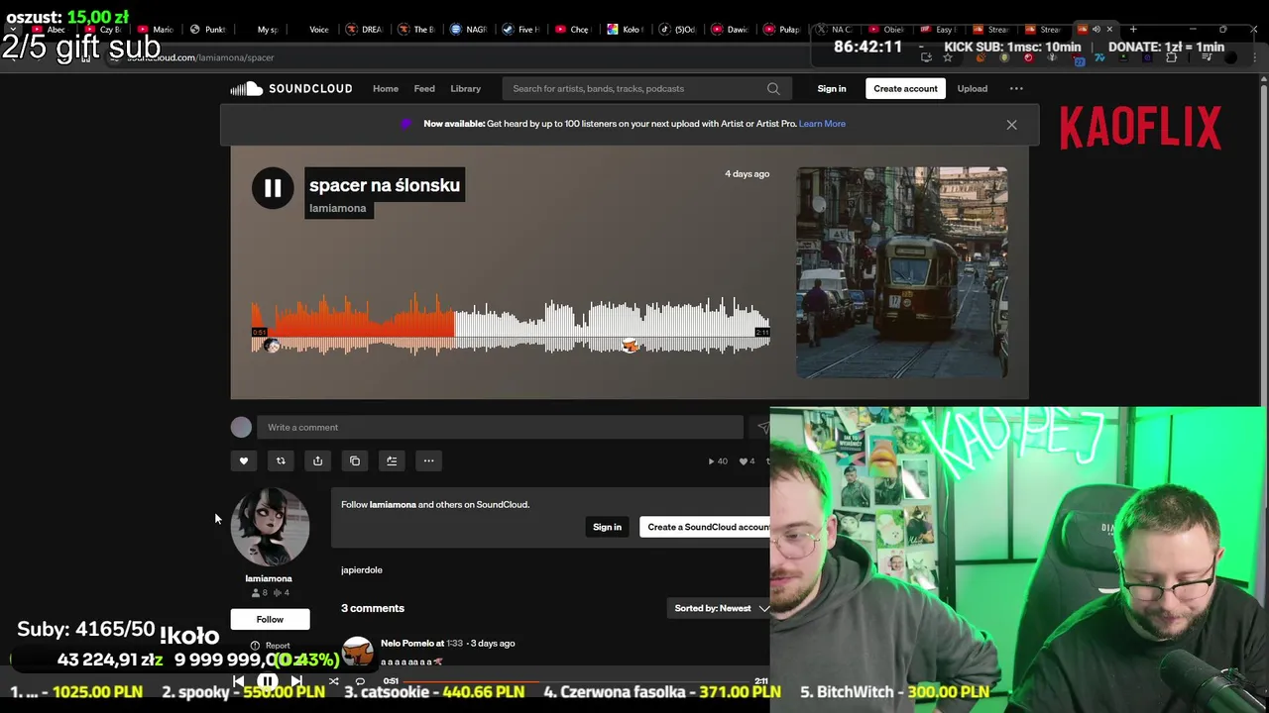Open lamiamona's profile avatar

click(270, 527)
